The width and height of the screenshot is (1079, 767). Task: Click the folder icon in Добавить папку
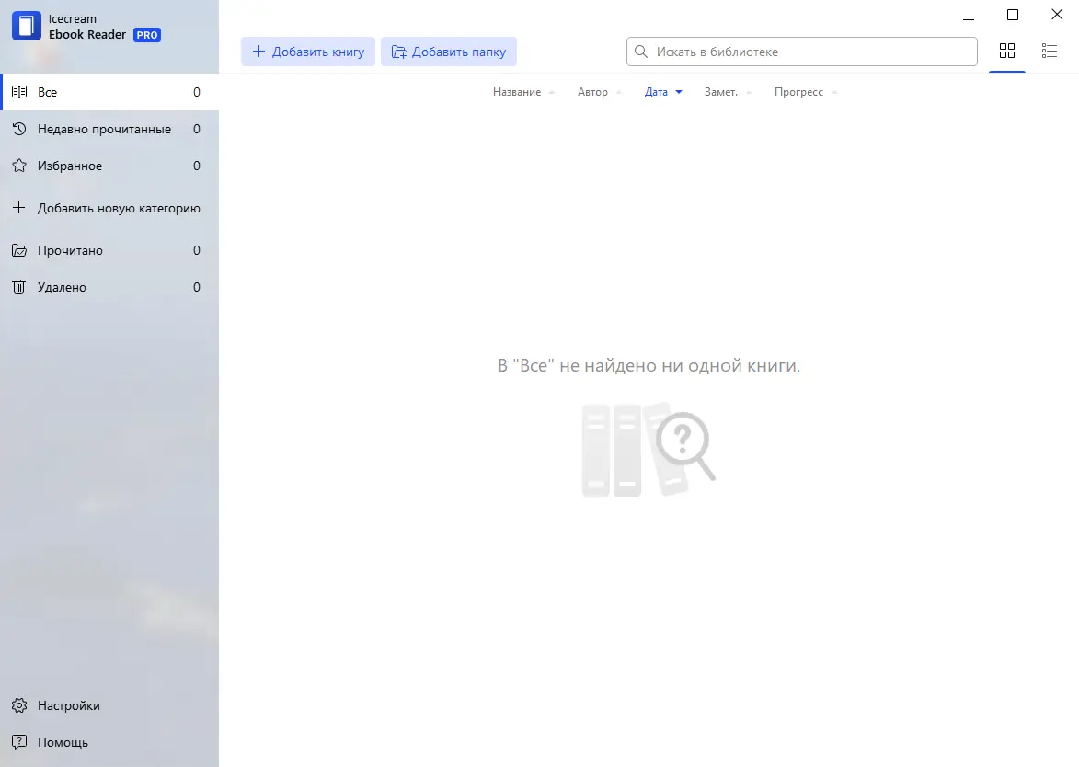[398, 52]
